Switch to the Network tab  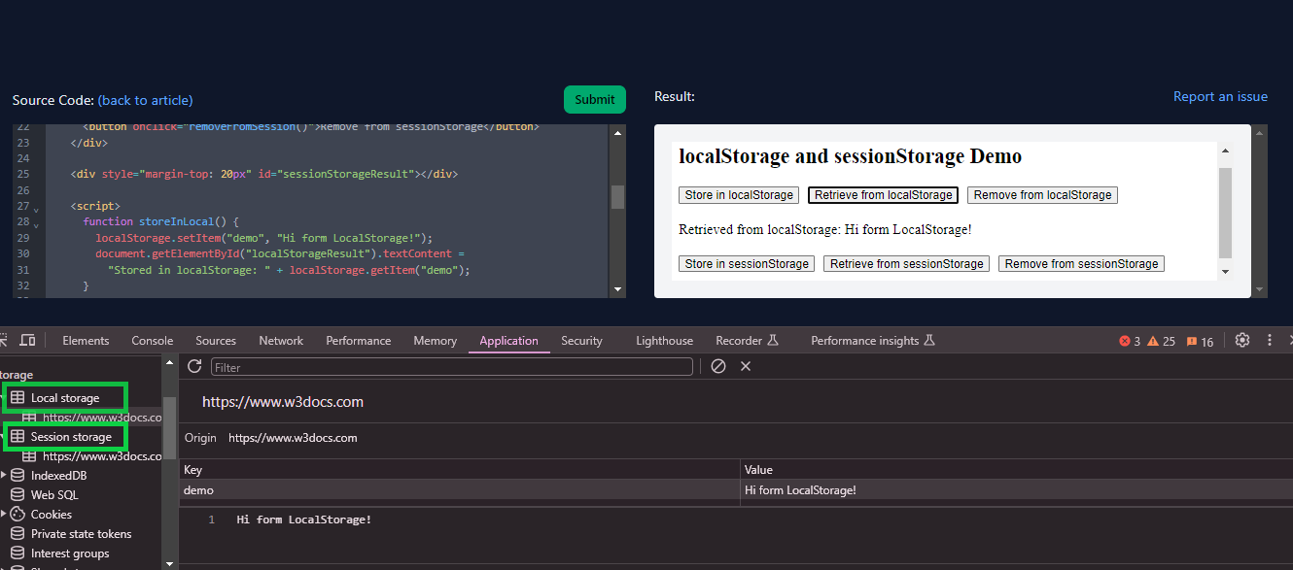tap(281, 341)
